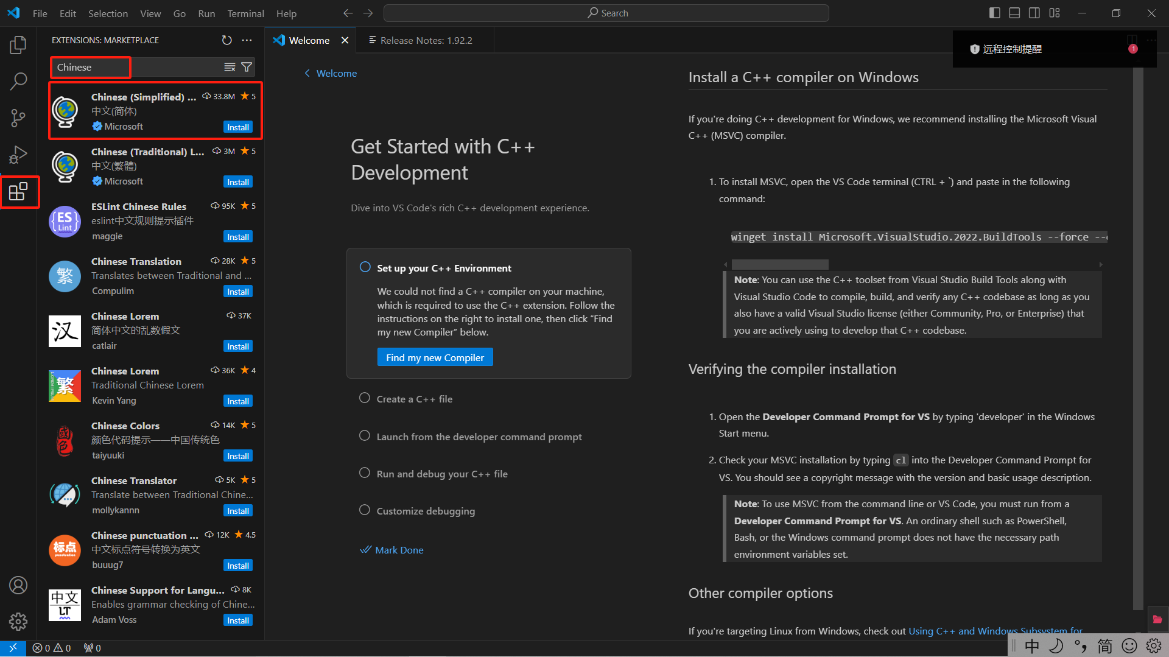The width and height of the screenshot is (1169, 657).
Task: Open the Run menu
Action: (206, 13)
